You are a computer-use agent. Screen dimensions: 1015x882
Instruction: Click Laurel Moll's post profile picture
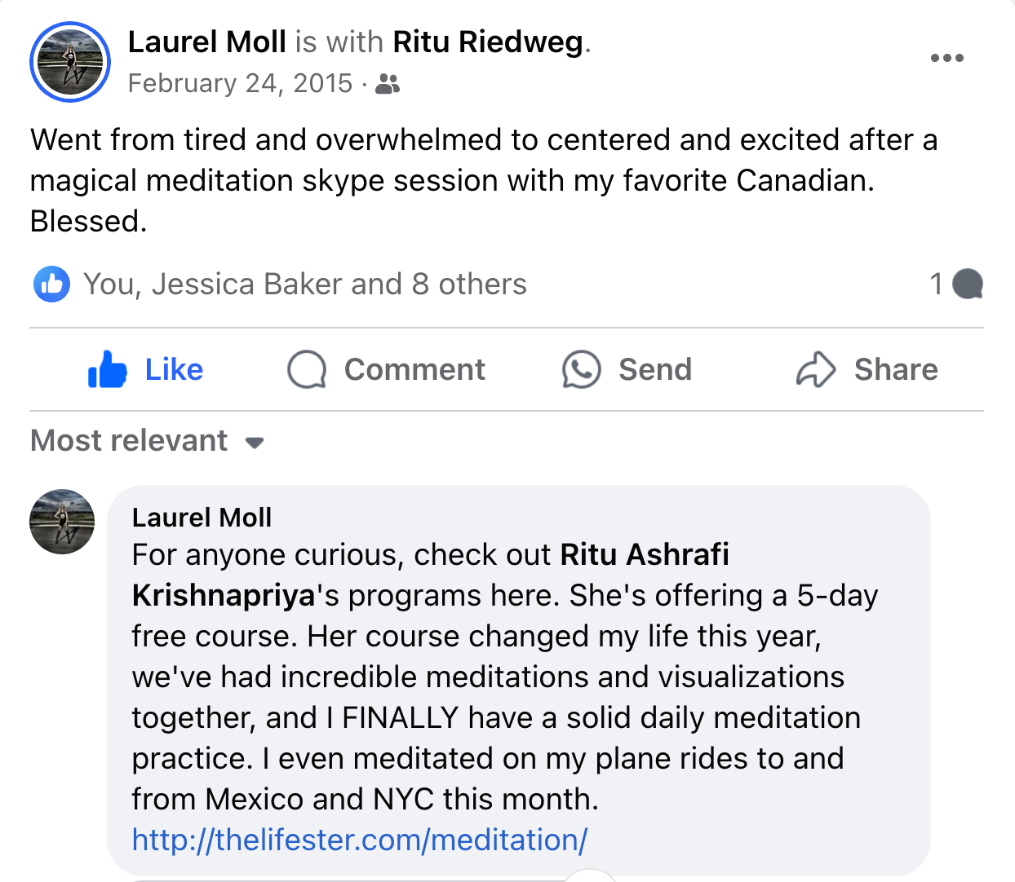click(70, 62)
